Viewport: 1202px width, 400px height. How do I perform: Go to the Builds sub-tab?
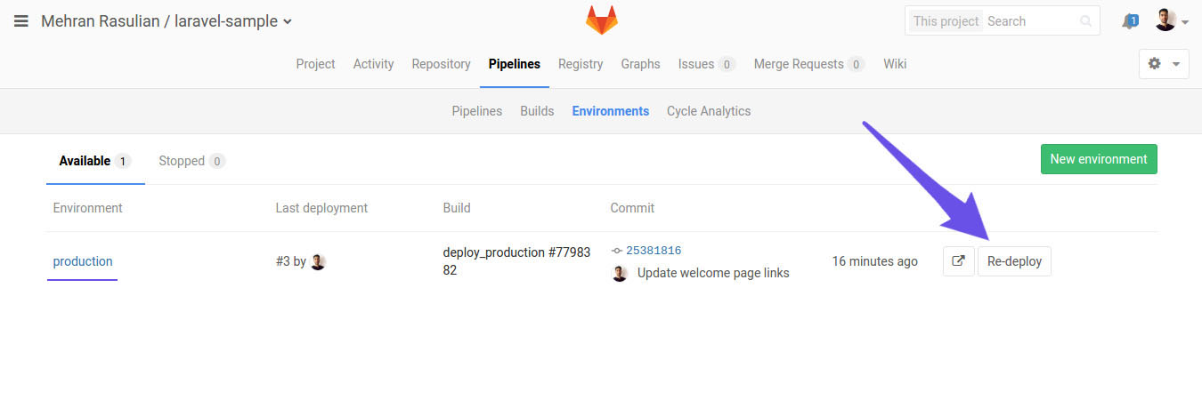537,111
